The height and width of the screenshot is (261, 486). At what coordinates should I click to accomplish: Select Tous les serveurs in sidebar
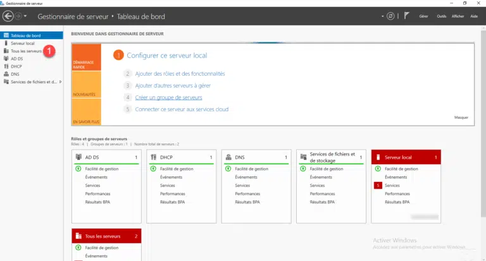coord(26,51)
